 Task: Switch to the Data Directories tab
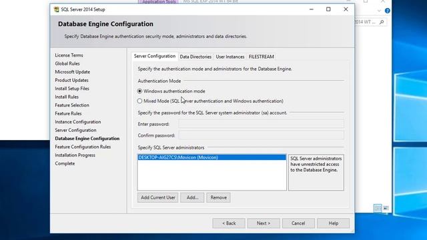coord(195,57)
